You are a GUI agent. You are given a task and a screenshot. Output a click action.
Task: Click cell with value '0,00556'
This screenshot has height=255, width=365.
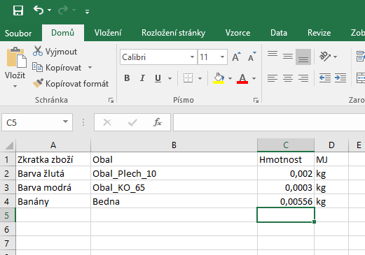[x=286, y=201]
